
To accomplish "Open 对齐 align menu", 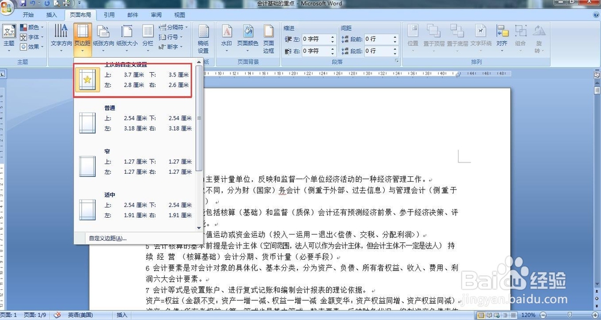I will point(502,37).
